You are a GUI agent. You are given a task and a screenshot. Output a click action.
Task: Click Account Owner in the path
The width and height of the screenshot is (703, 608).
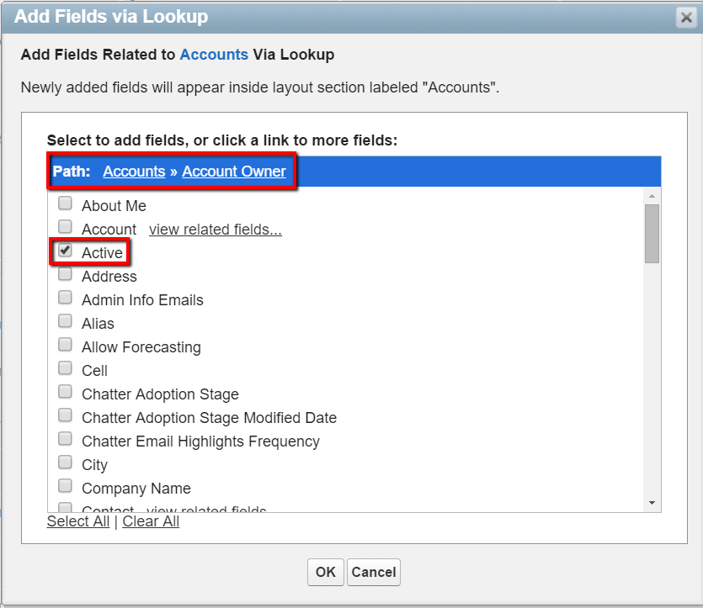pyautogui.click(x=233, y=172)
